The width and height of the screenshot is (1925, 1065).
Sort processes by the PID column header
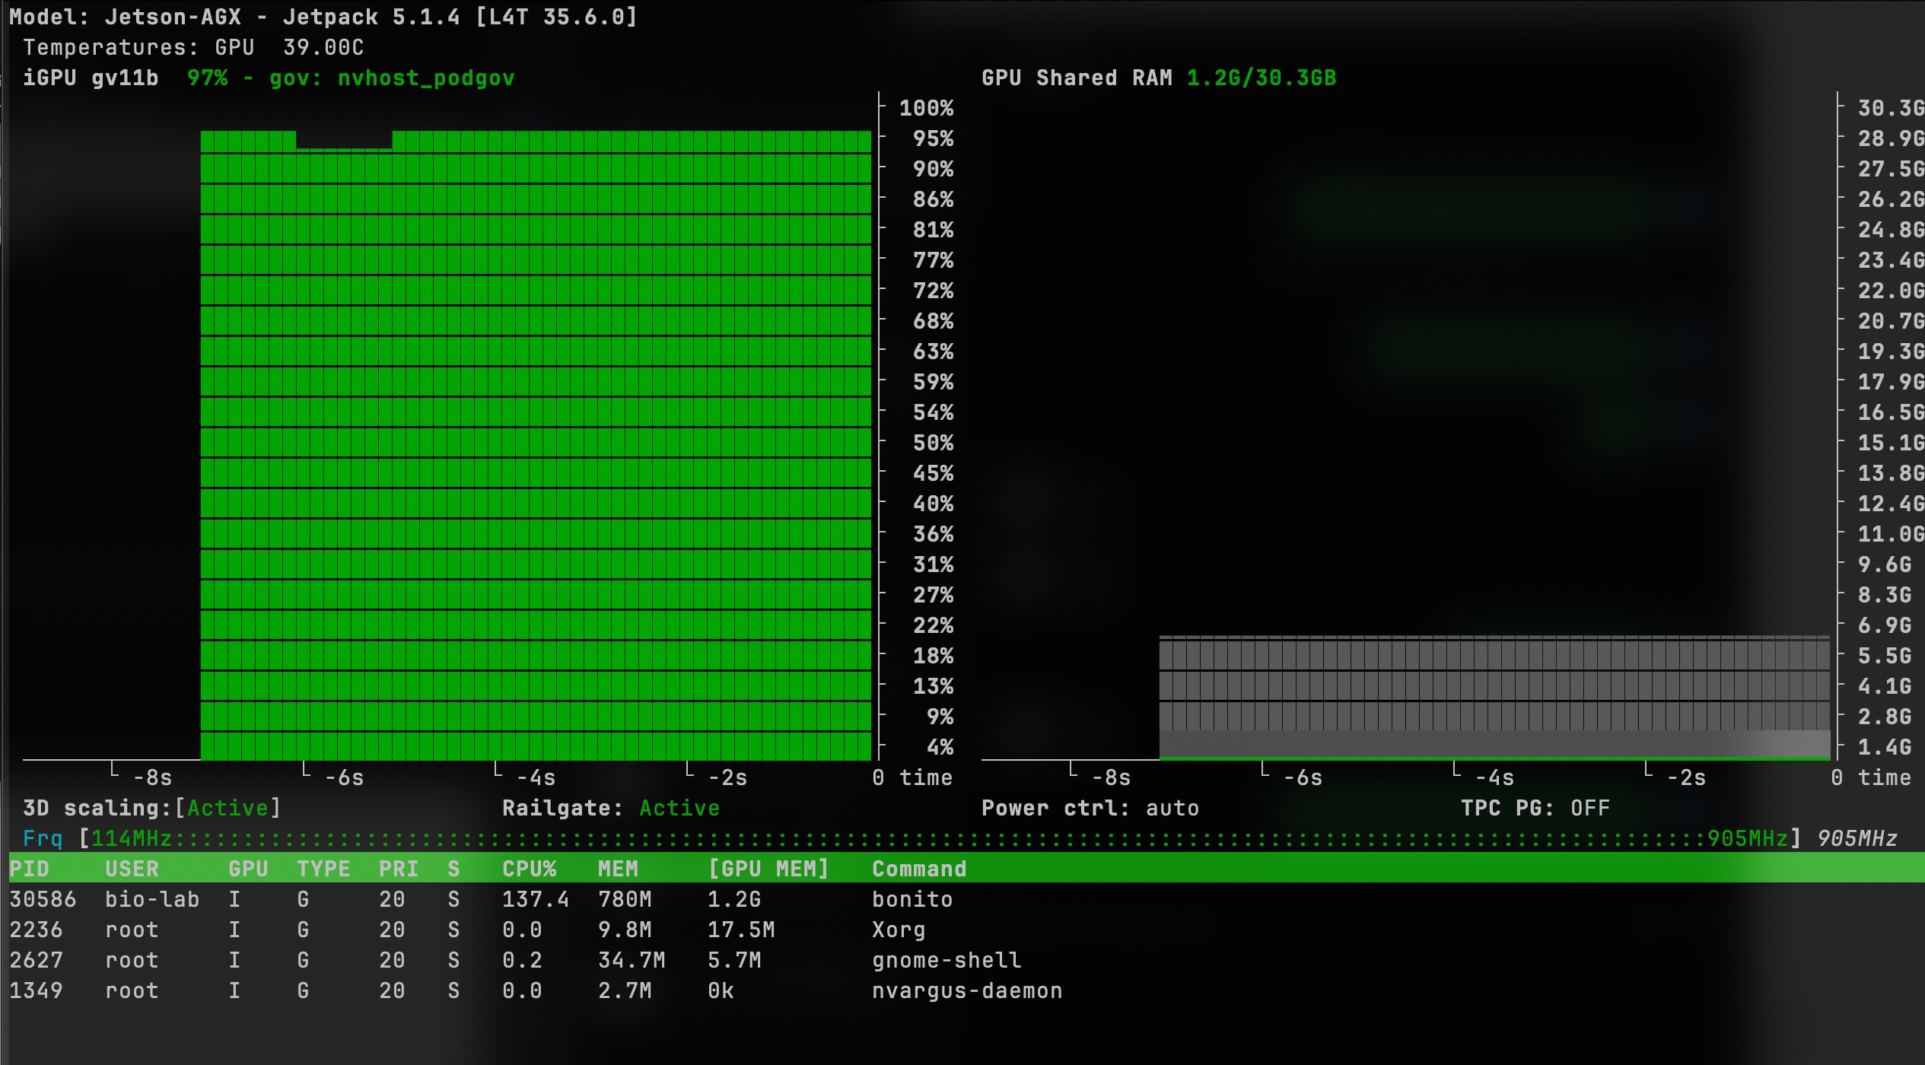pos(30,869)
